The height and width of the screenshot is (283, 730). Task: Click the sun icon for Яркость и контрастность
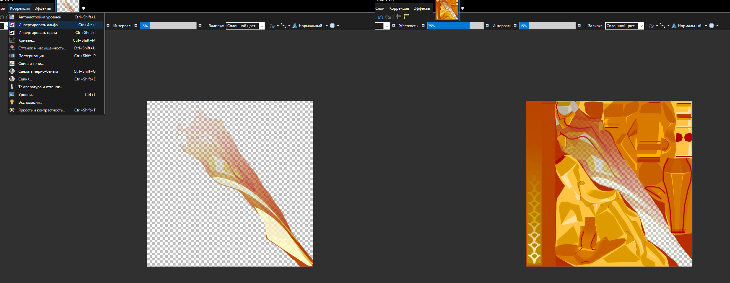[12, 110]
